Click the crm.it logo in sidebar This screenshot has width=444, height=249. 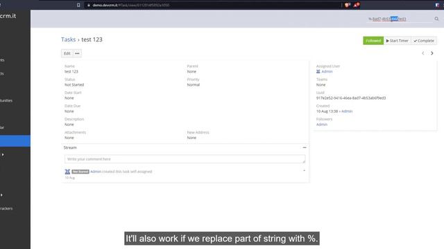[x=8, y=16]
